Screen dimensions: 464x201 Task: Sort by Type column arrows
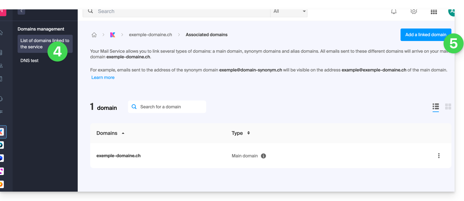(x=249, y=133)
